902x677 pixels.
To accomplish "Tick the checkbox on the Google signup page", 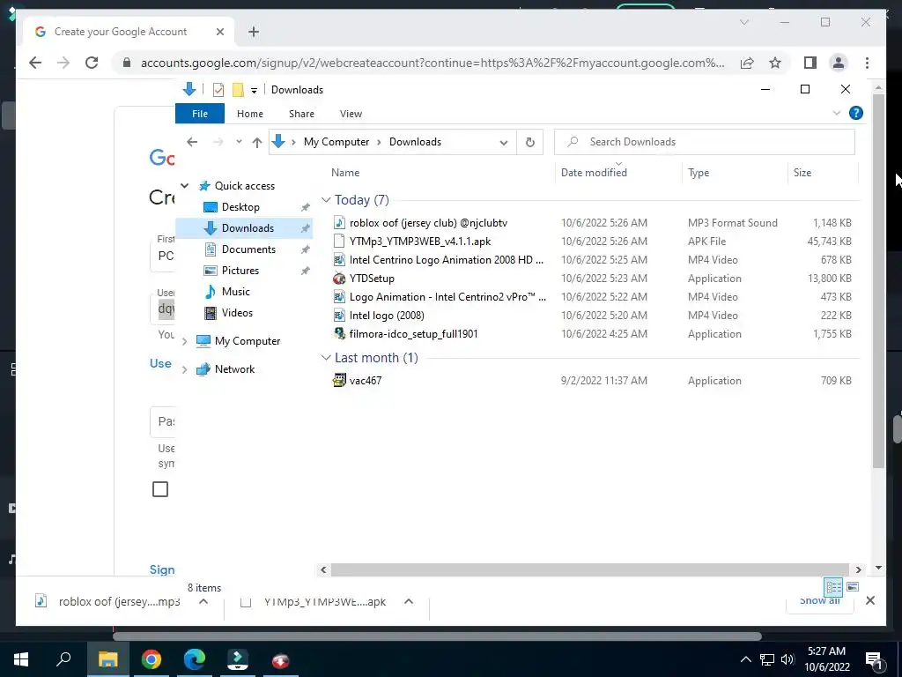I will coord(160,489).
